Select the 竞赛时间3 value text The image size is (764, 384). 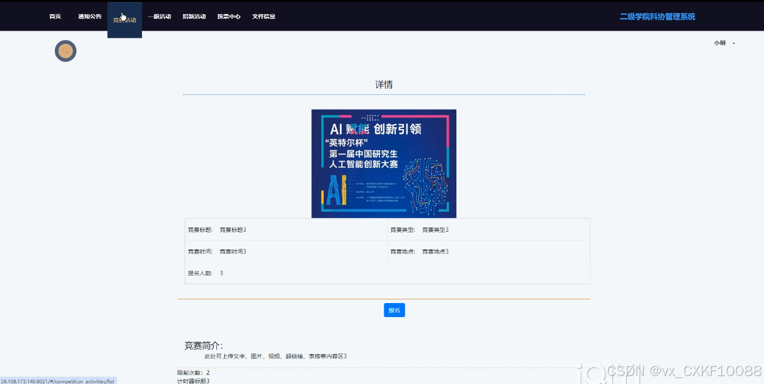point(233,252)
